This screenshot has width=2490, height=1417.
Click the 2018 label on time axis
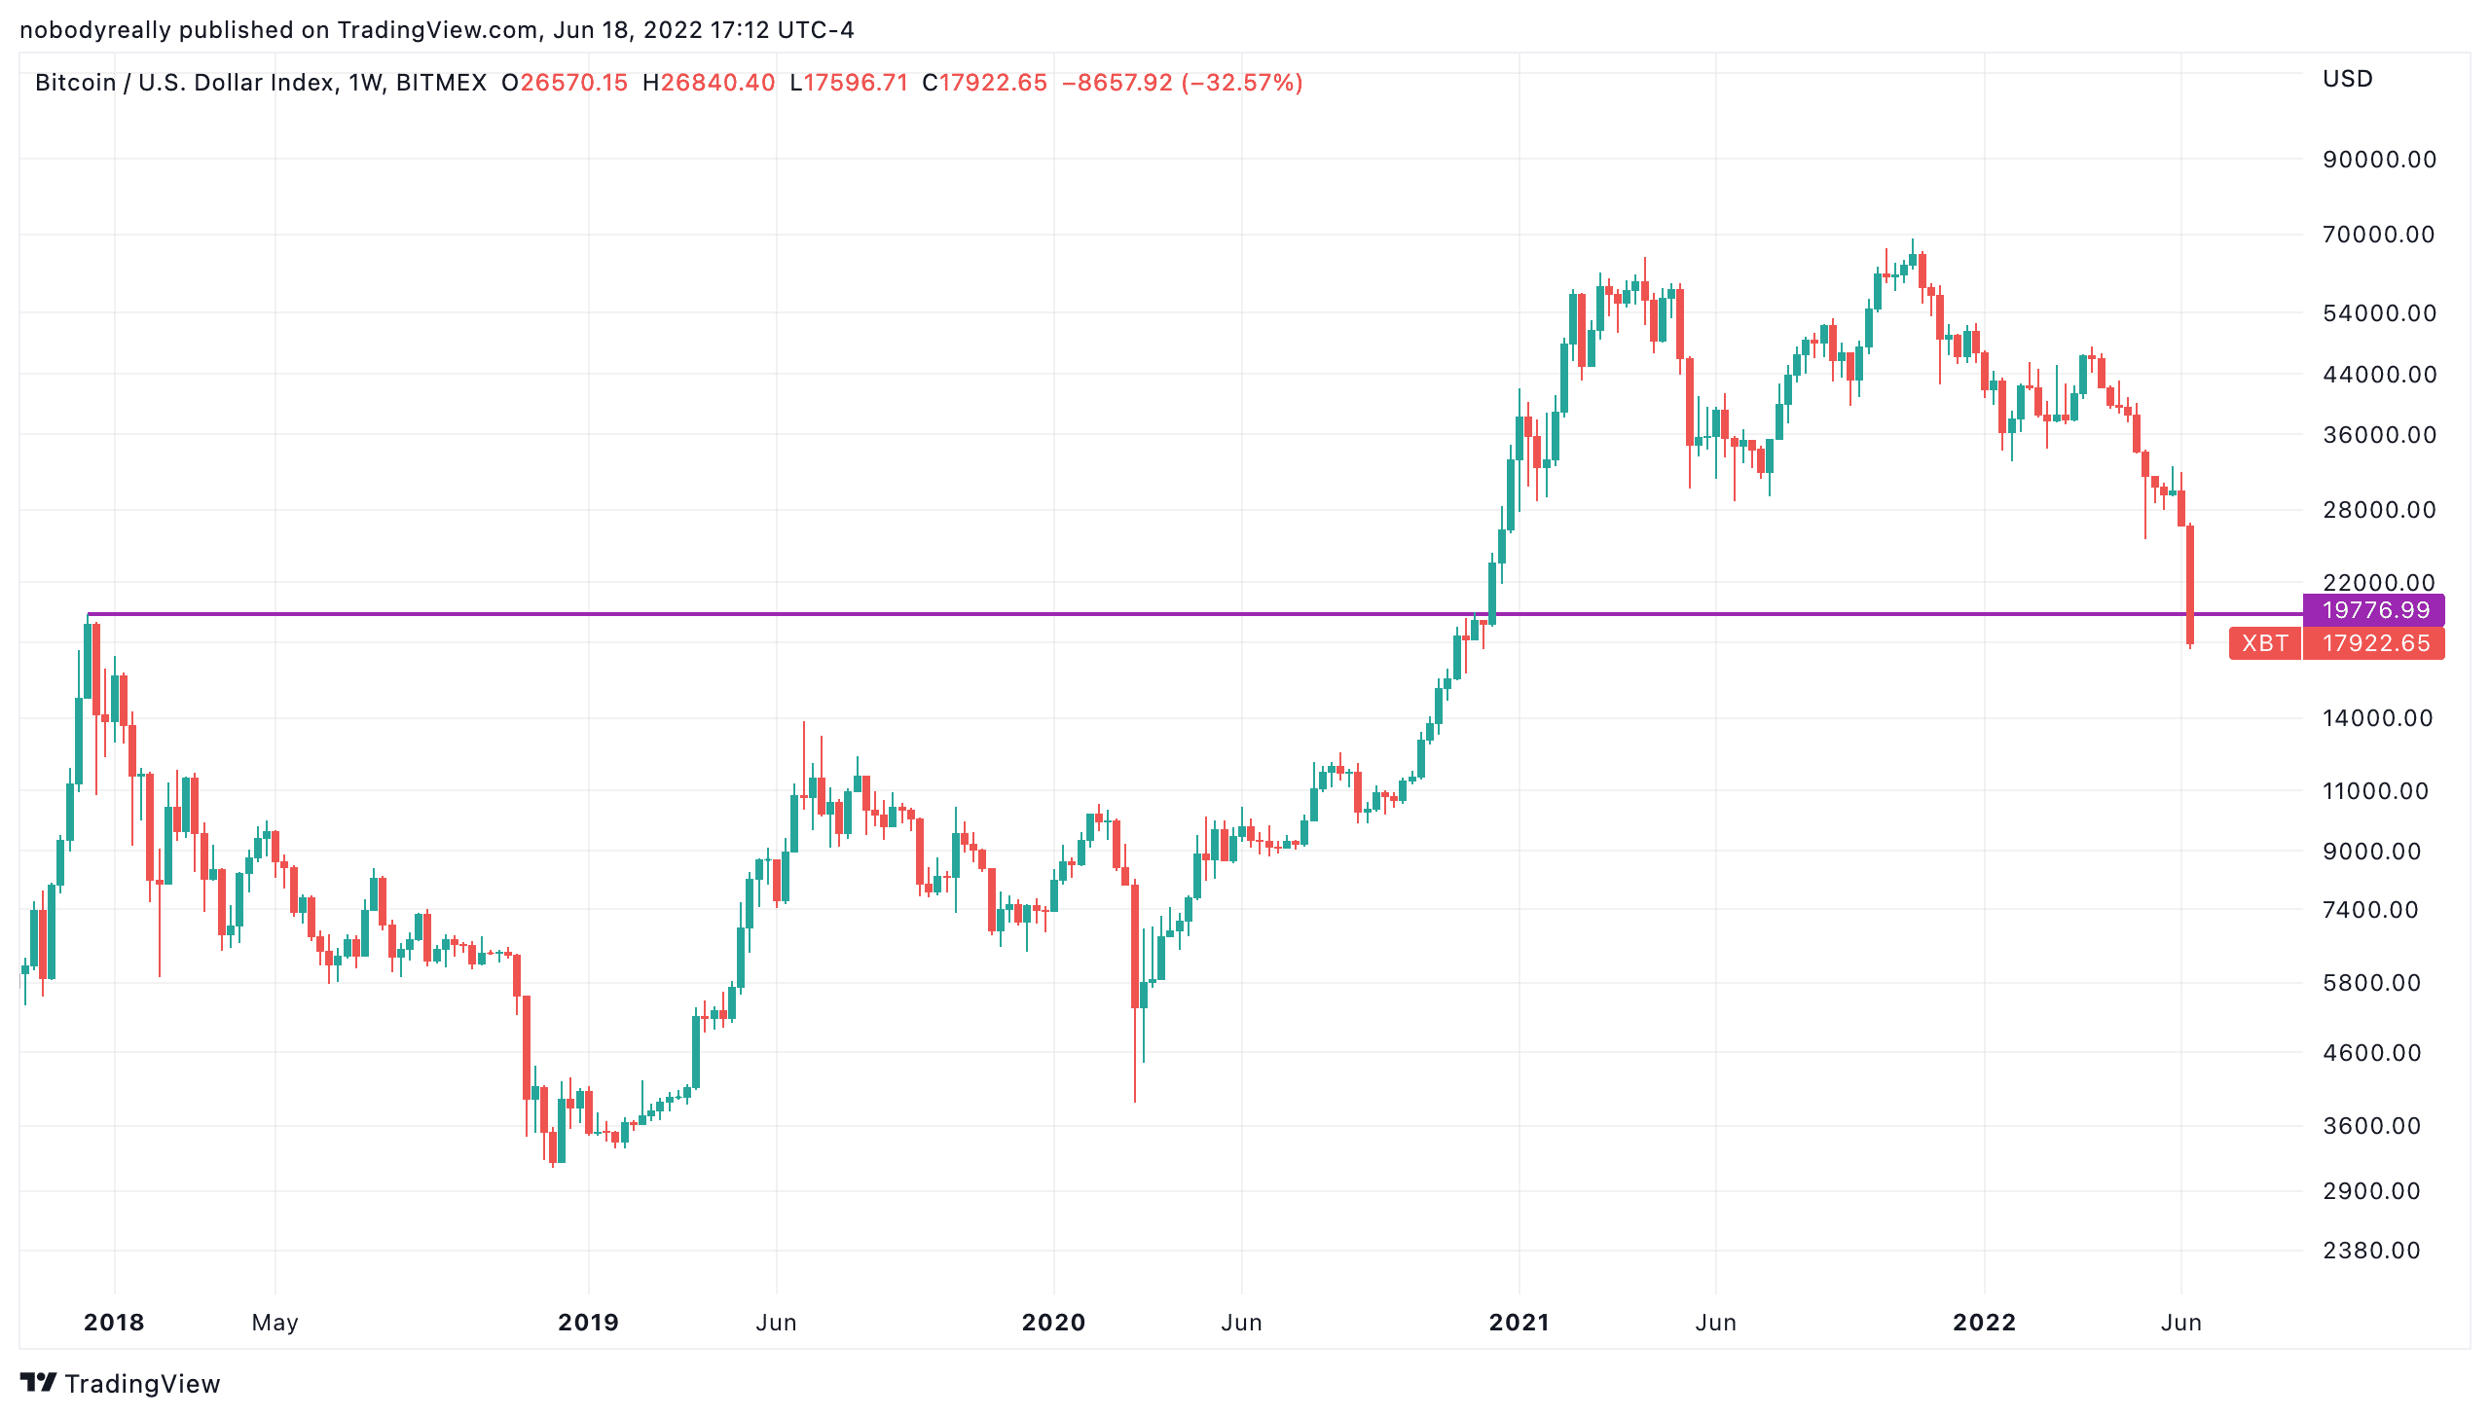click(114, 1323)
